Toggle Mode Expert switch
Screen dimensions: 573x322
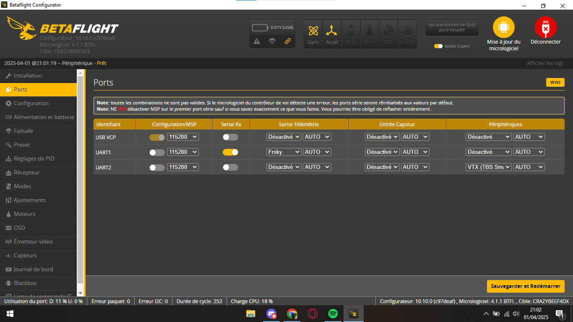pyautogui.click(x=438, y=46)
